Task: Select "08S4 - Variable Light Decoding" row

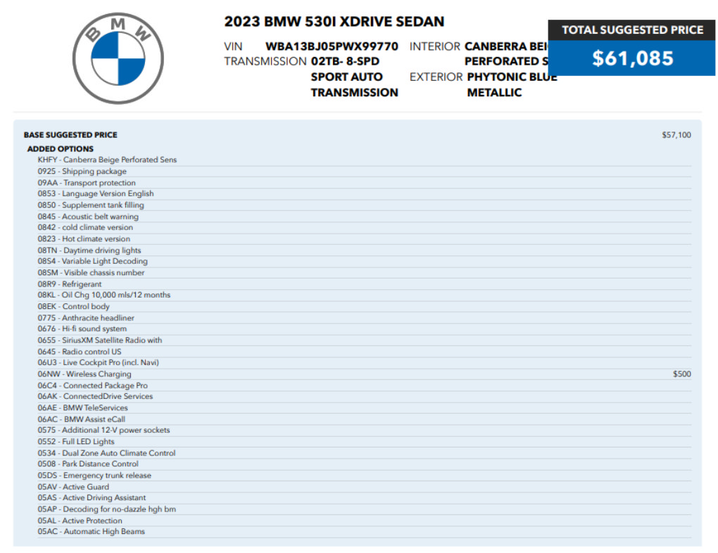Action: click(x=365, y=262)
